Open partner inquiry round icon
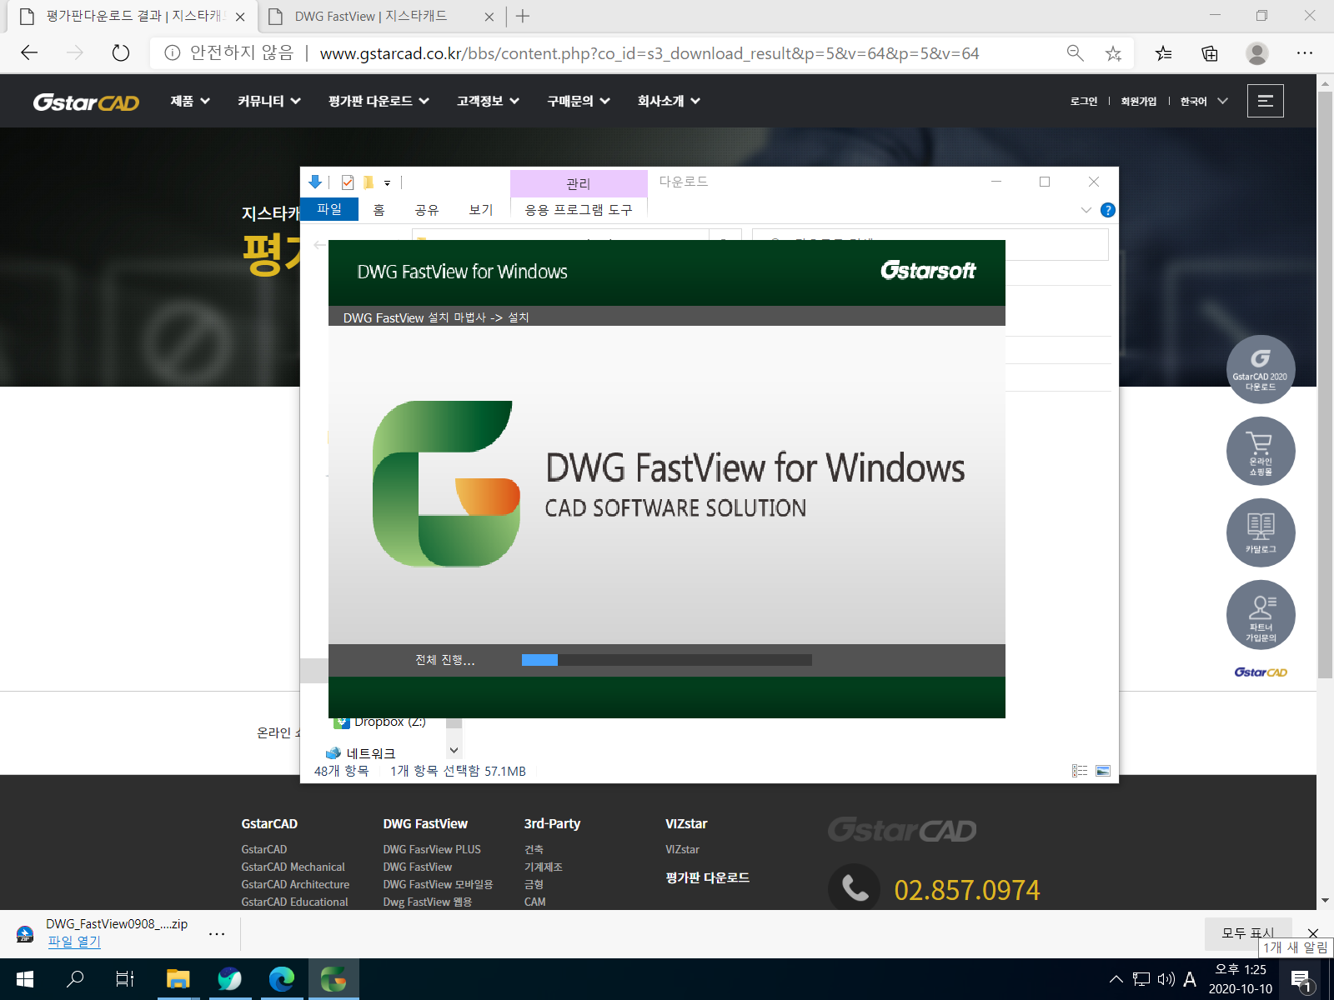The height and width of the screenshot is (1000, 1334). pyautogui.click(x=1260, y=614)
